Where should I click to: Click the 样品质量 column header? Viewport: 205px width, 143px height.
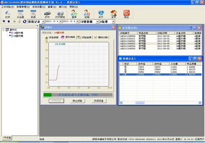tap(194, 64)
